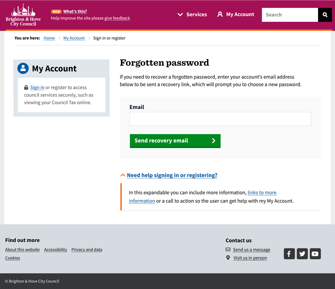Click the map pin icon beside Visit us in person
The width and height of the screenshot is (335, 289).
point(228,258)
